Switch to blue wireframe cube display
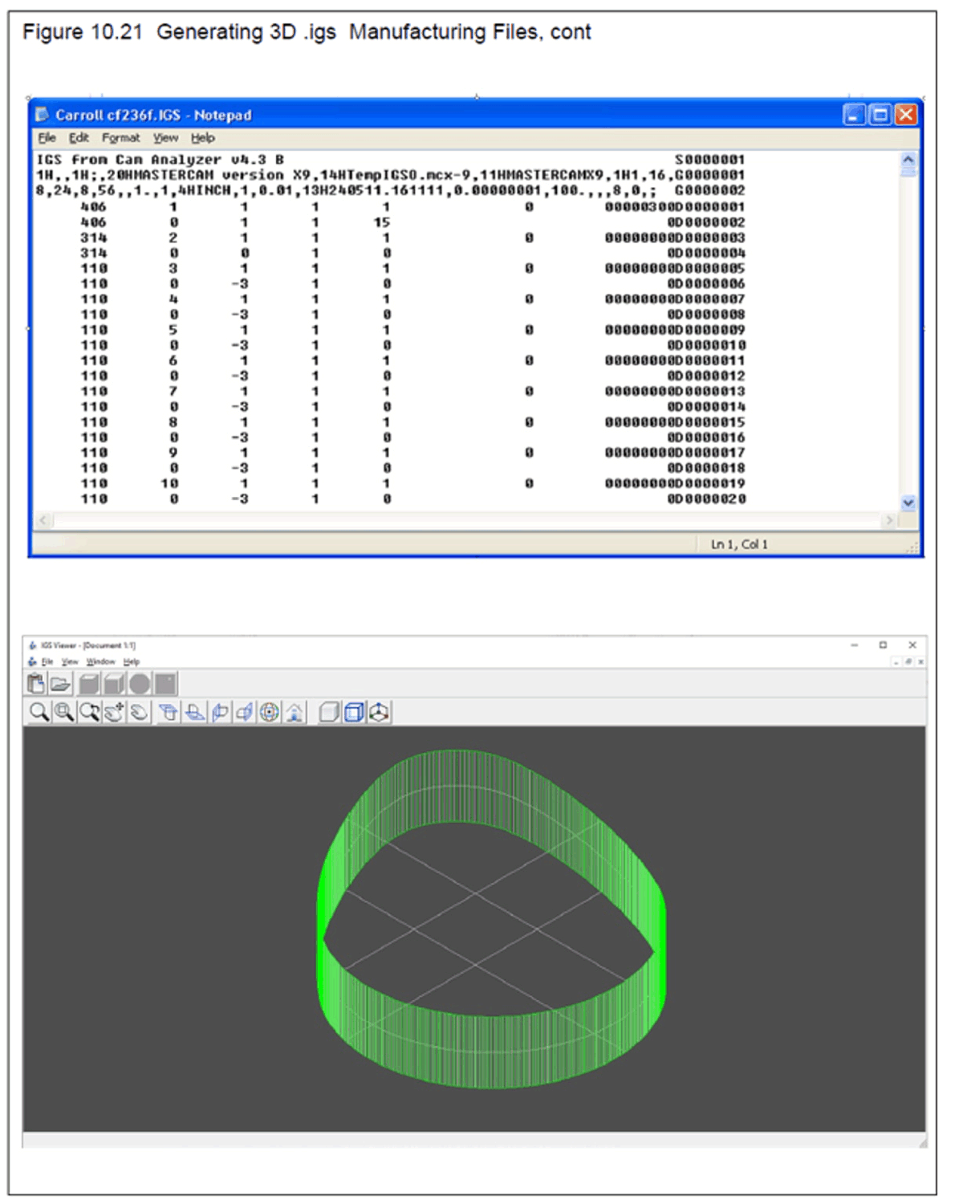Screen dimensions: 963x1204 pos(353,712)
